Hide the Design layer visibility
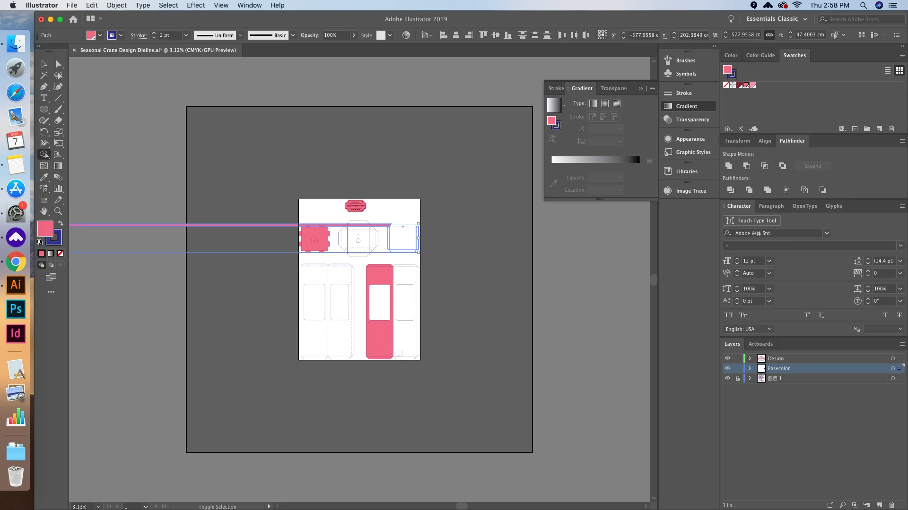Viewport: 908px width, 510px height. pos(727,358)
